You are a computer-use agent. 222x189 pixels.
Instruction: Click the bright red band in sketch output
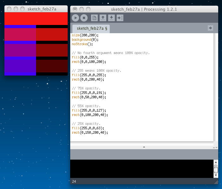coord(36,18)
